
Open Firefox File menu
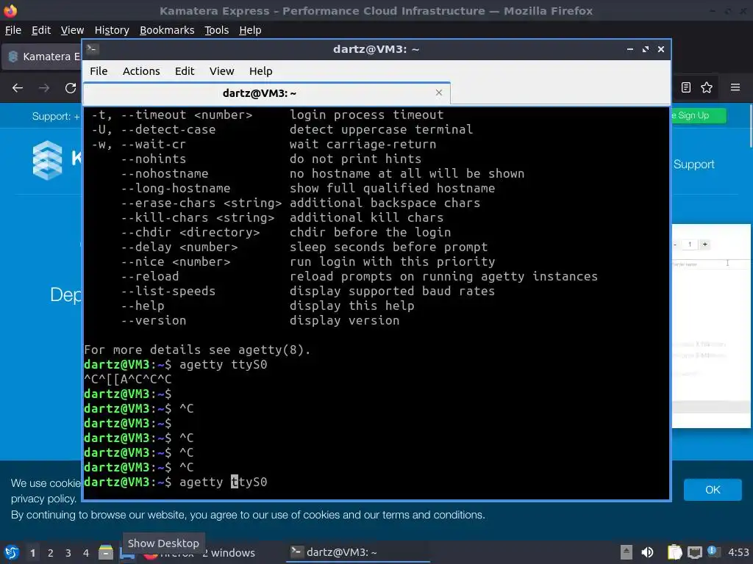click(x=13, y=30)
